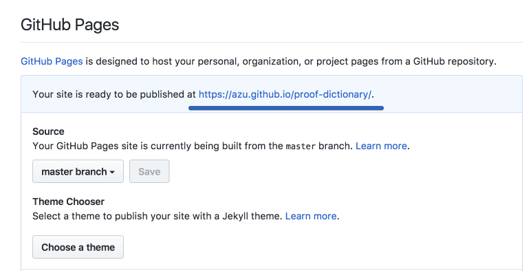Open the master branch source dropdown
Viewport: 531px width, 271px height.
click(x=78, y=171)
